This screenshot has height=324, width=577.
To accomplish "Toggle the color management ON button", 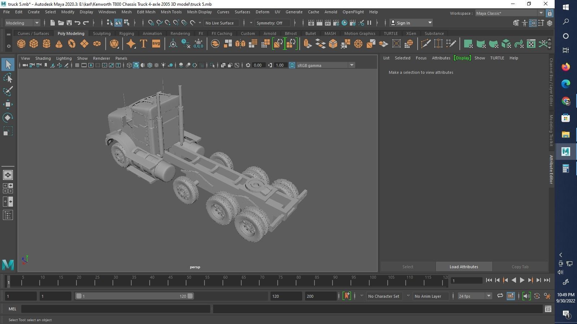I will tap(292, 65).
